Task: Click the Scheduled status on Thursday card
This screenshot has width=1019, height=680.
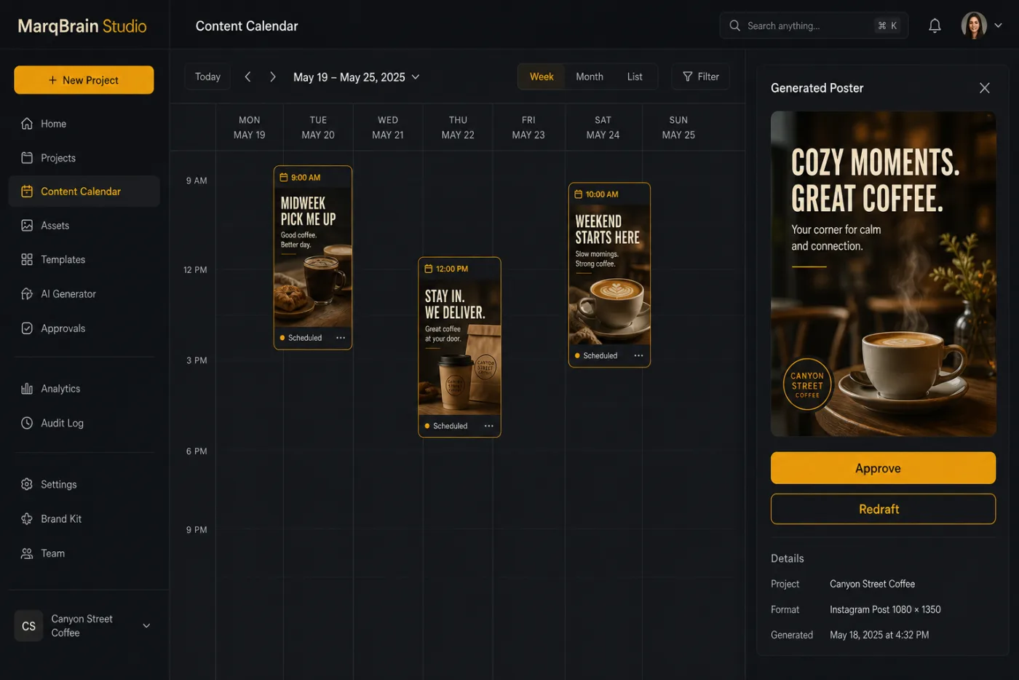Action: click(446, 426)
